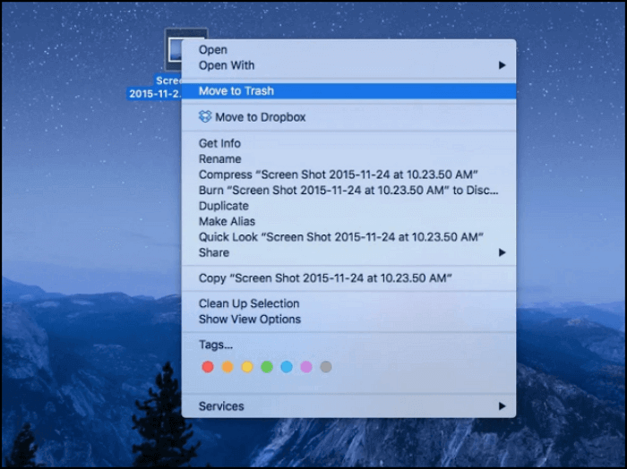Expand the Services submenu arrow
The height and width of the screenshot is (469, 627).
coord(502,406)
